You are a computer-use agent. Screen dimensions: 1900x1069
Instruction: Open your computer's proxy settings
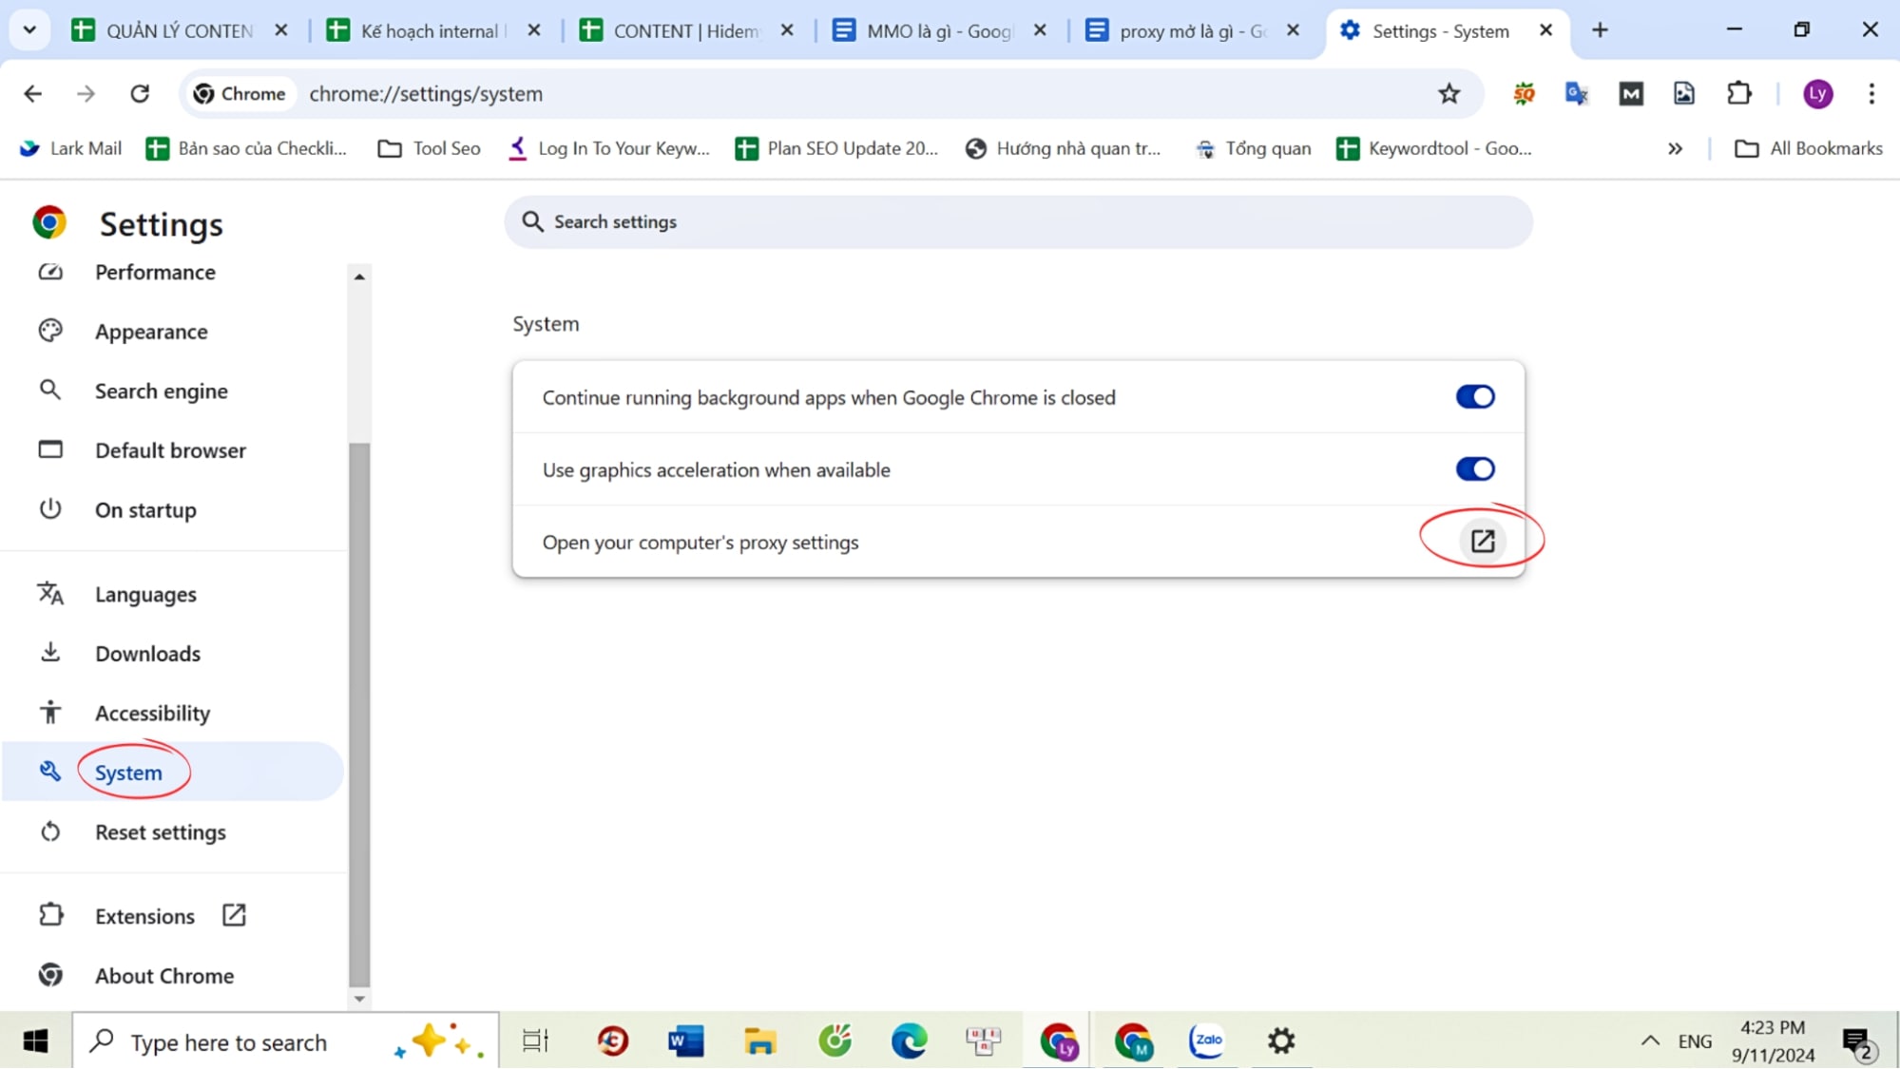click(1481, 541)
